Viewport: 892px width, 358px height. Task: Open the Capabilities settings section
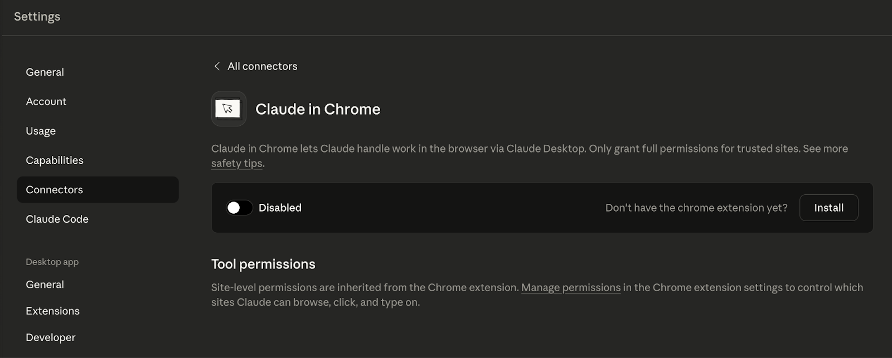[x=54, y=160]
